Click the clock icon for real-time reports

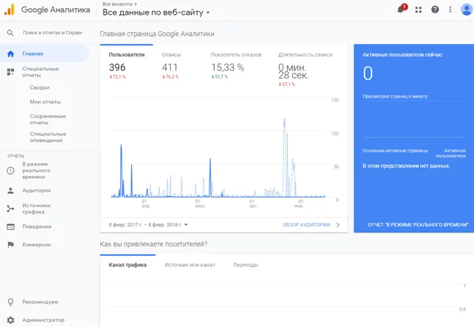[x=10, y=170]
